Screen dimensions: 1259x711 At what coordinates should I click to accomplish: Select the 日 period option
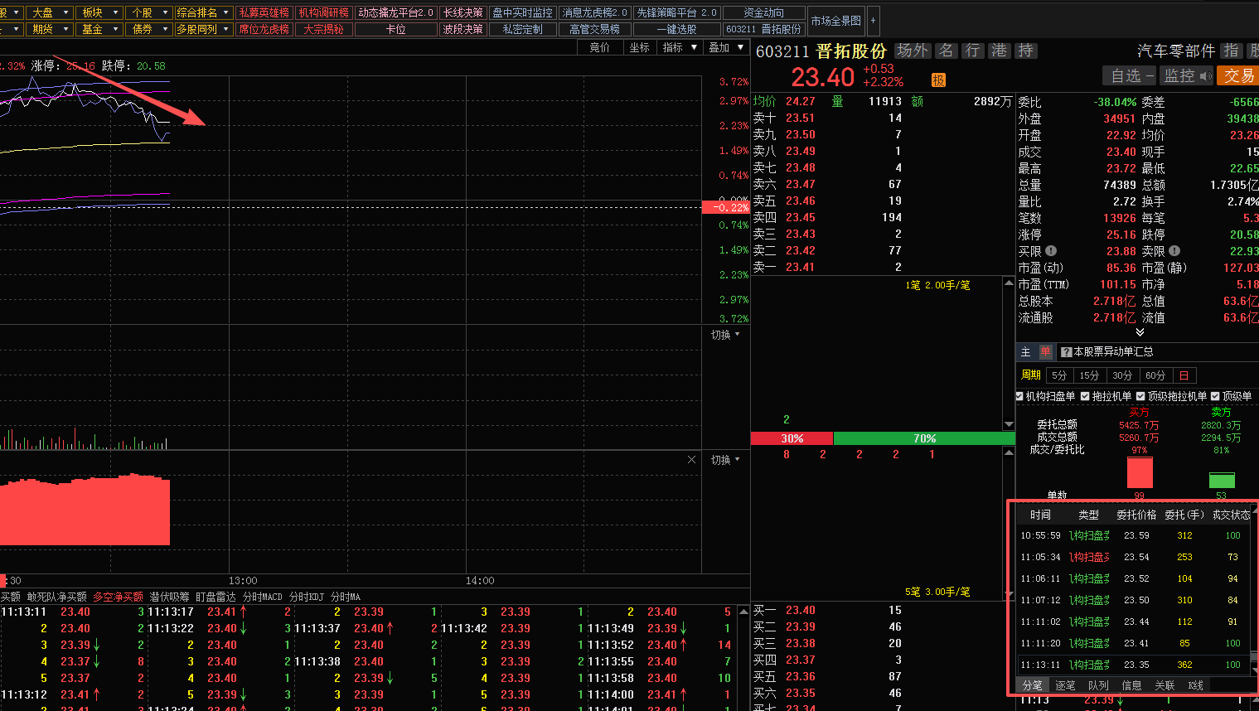point(1184,375)
